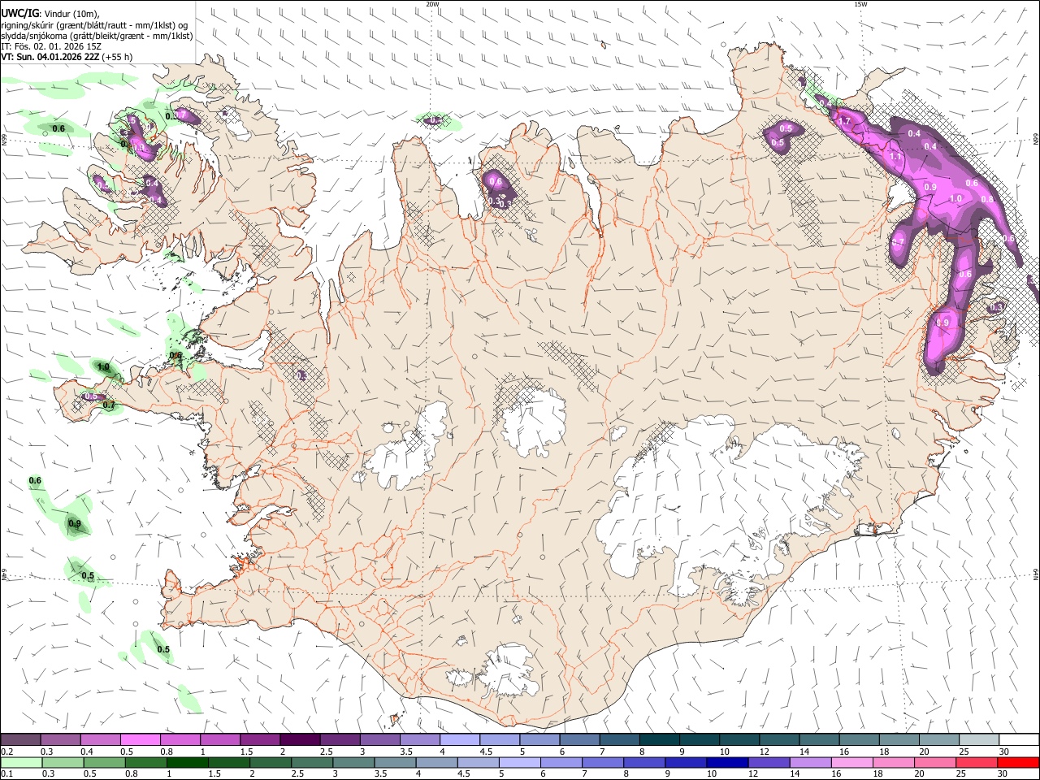Pick pale grey upper swatch between 25 and 30
The image size is (1040, 780).
pyautogui.click(x=980, y=740)
